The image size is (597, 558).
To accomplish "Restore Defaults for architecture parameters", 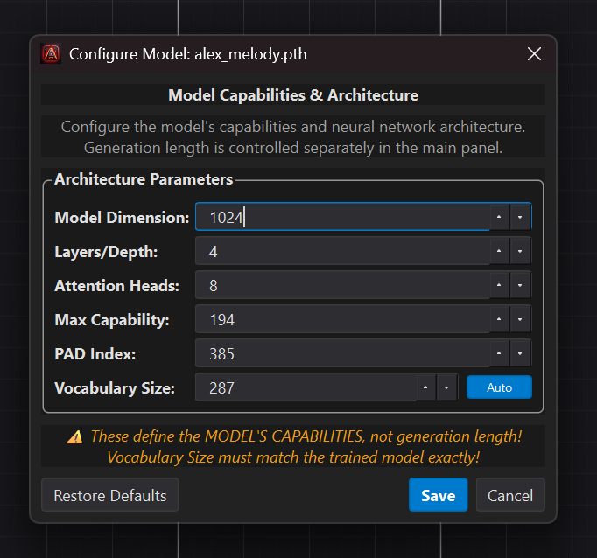I will pos(110,495).
